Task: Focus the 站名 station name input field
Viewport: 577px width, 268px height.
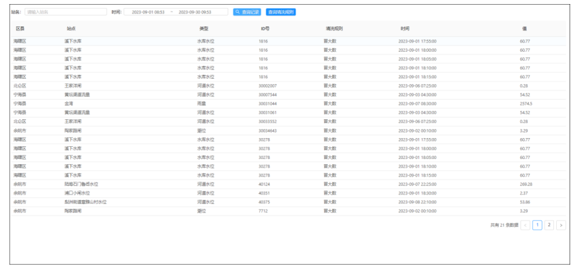Action: [x=66, y=12]
